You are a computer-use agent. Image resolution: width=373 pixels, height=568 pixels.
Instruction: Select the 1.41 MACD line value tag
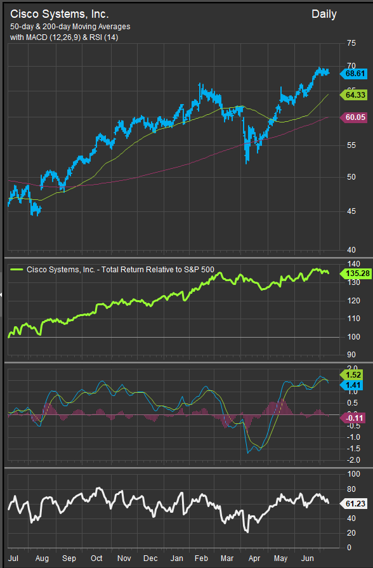pyautogui.click(x=351, y=385)
